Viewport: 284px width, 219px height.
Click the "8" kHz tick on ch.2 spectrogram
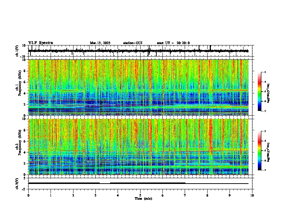point(25,130)
